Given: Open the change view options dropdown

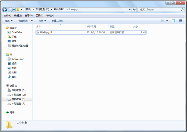Looking at the screenshot, I should click(167, 21).
